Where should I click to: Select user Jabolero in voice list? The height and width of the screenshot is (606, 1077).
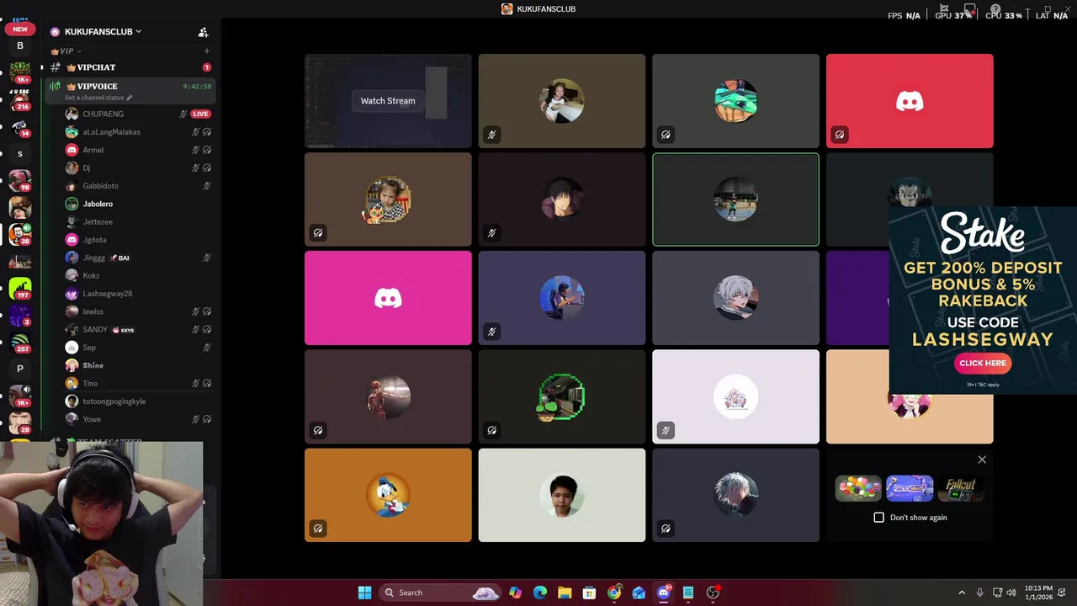click(x=138, y=204)
